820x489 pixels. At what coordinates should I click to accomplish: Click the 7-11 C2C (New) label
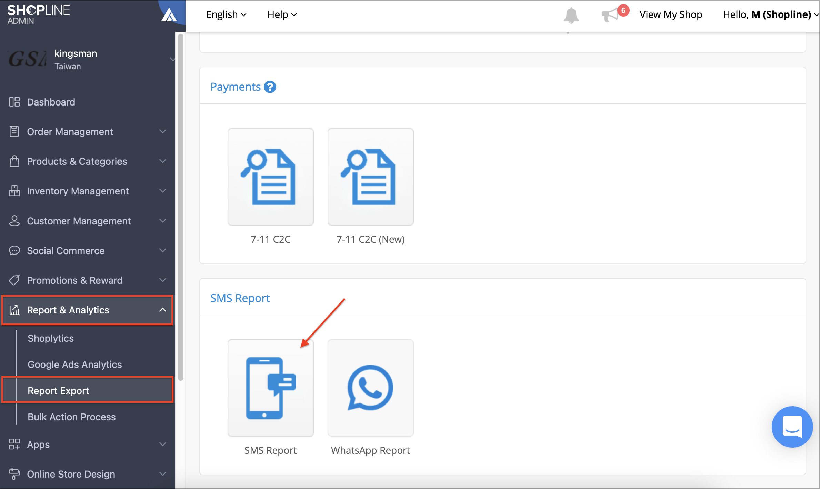point(371,239)
